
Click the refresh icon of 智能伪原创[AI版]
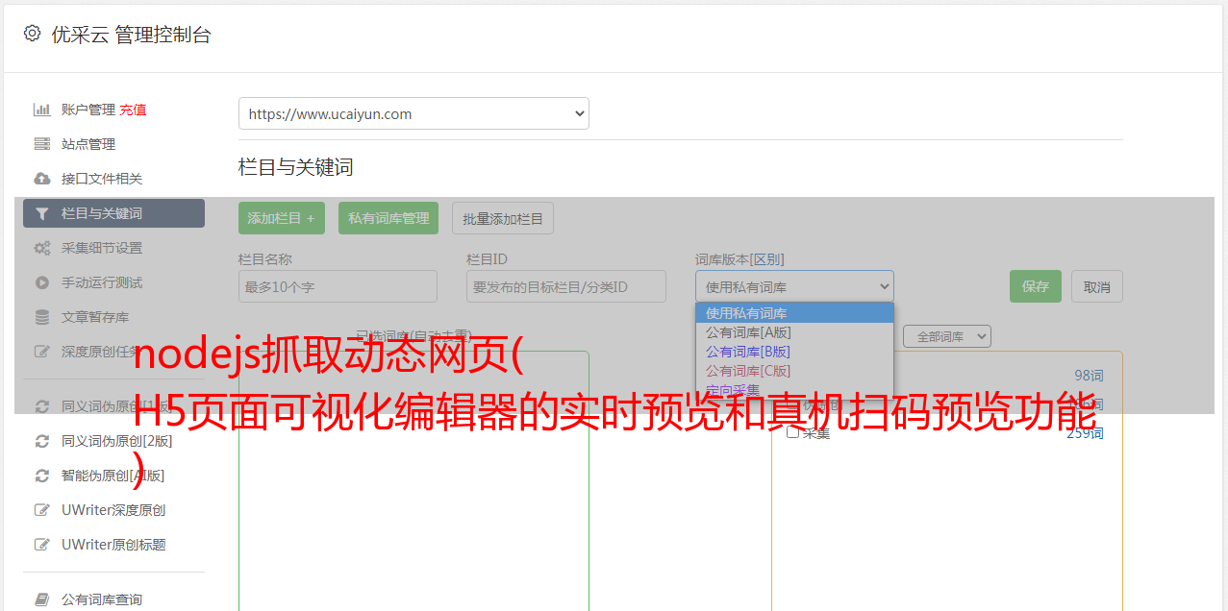pos(42,476)
